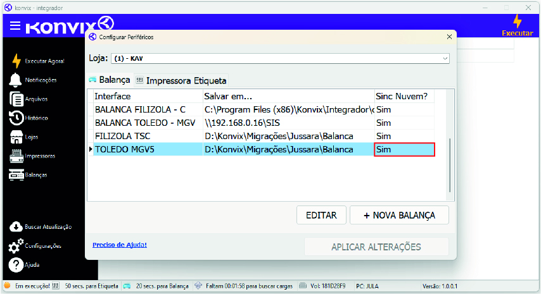Switch to the Impressora Etiqueta tab
This screenshot has height=294, width=541.
[x=181, y=80]
